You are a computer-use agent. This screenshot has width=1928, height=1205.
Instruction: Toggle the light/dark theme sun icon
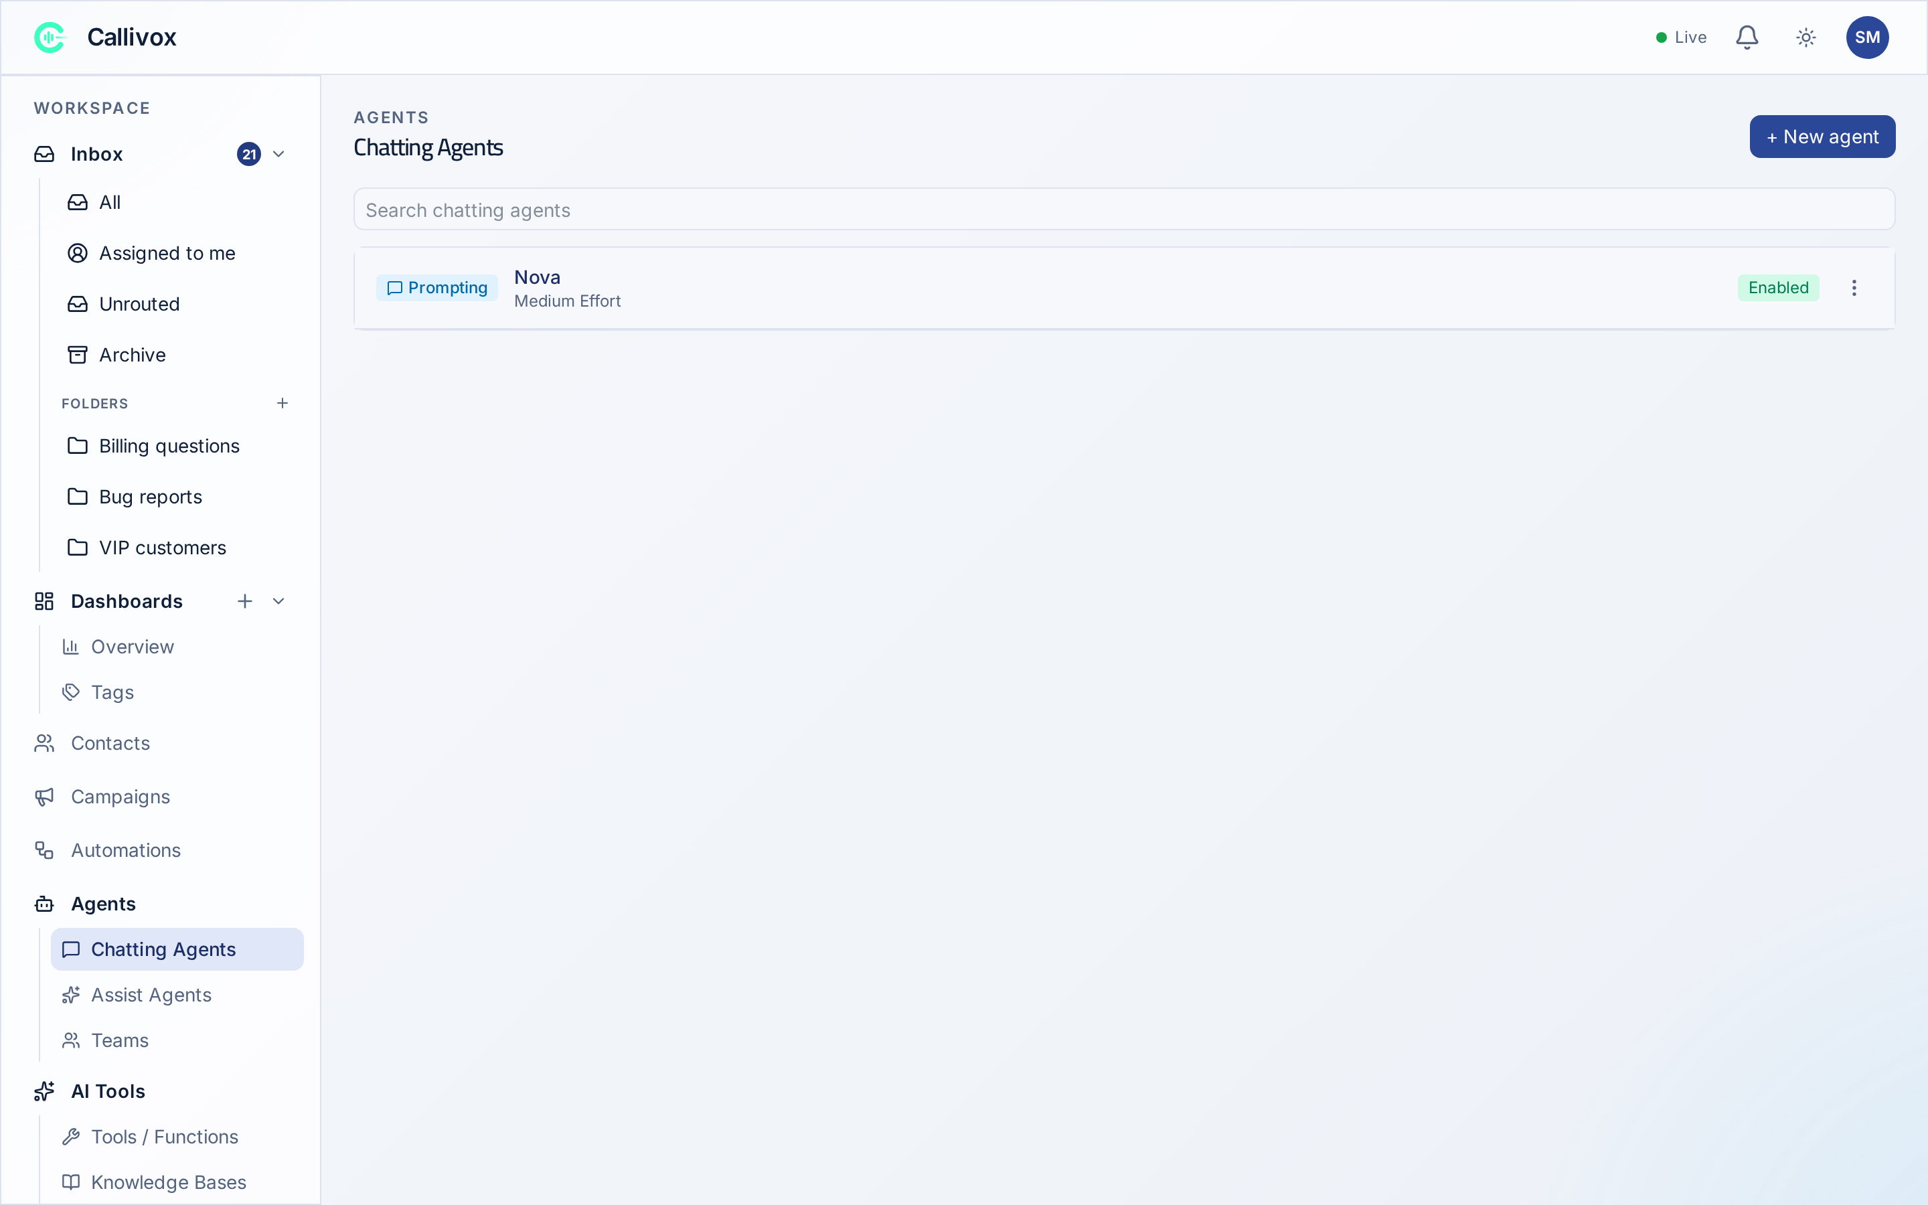point(1805,37)
